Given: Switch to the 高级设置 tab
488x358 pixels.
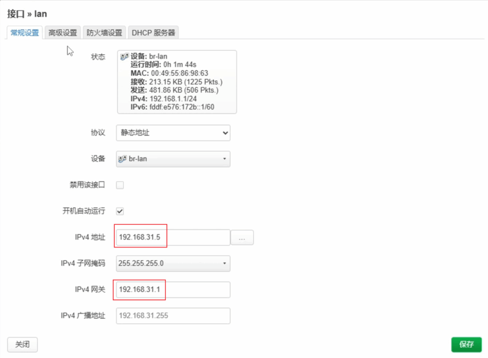Looking at the screenshot, I should pos(63,33).
